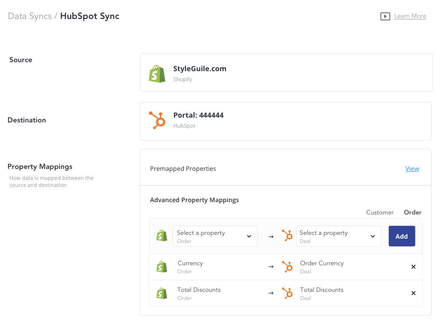Click HubSpot icon in the Order Currency row
Viewport: 443px width, 326px height.
click(x=287, y=266)
